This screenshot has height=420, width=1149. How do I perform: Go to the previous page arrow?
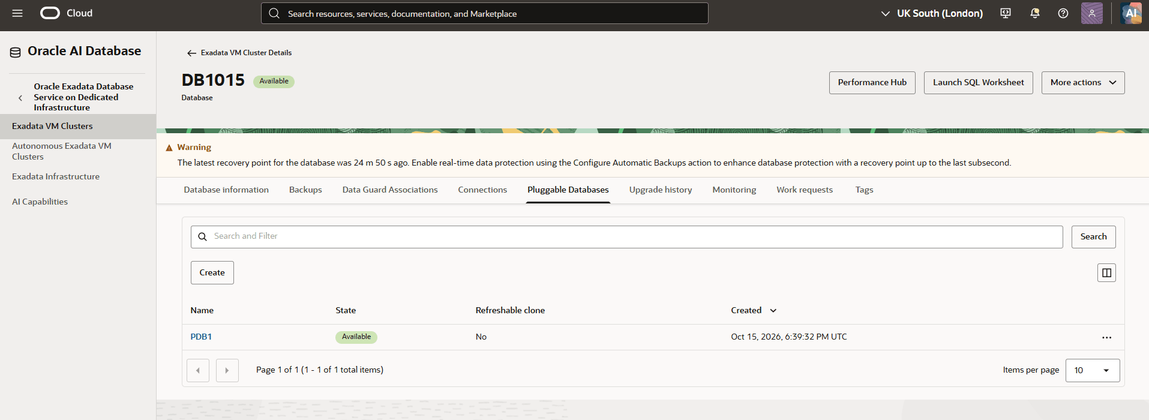tap(198, 370)
